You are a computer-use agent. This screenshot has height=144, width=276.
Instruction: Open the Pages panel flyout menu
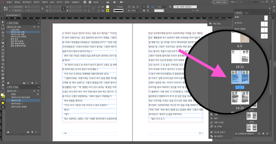pyautogui.click(x=270, y=13)
